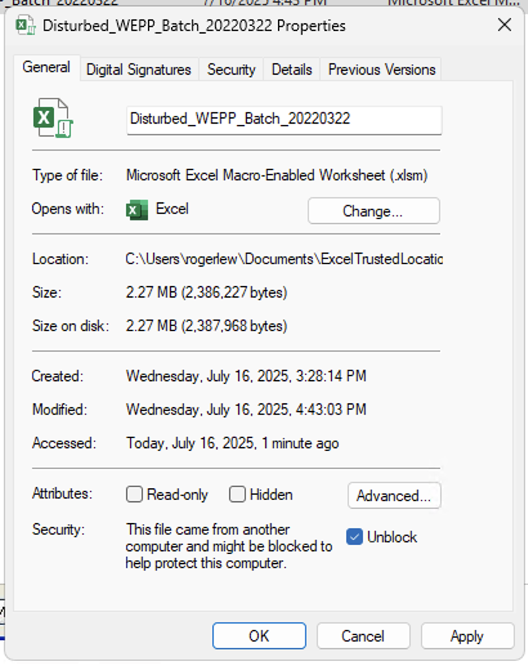Screen dimensions: 528x665
Task: Open the Digital Signatures tab
Action: click(x=139, y=69)
